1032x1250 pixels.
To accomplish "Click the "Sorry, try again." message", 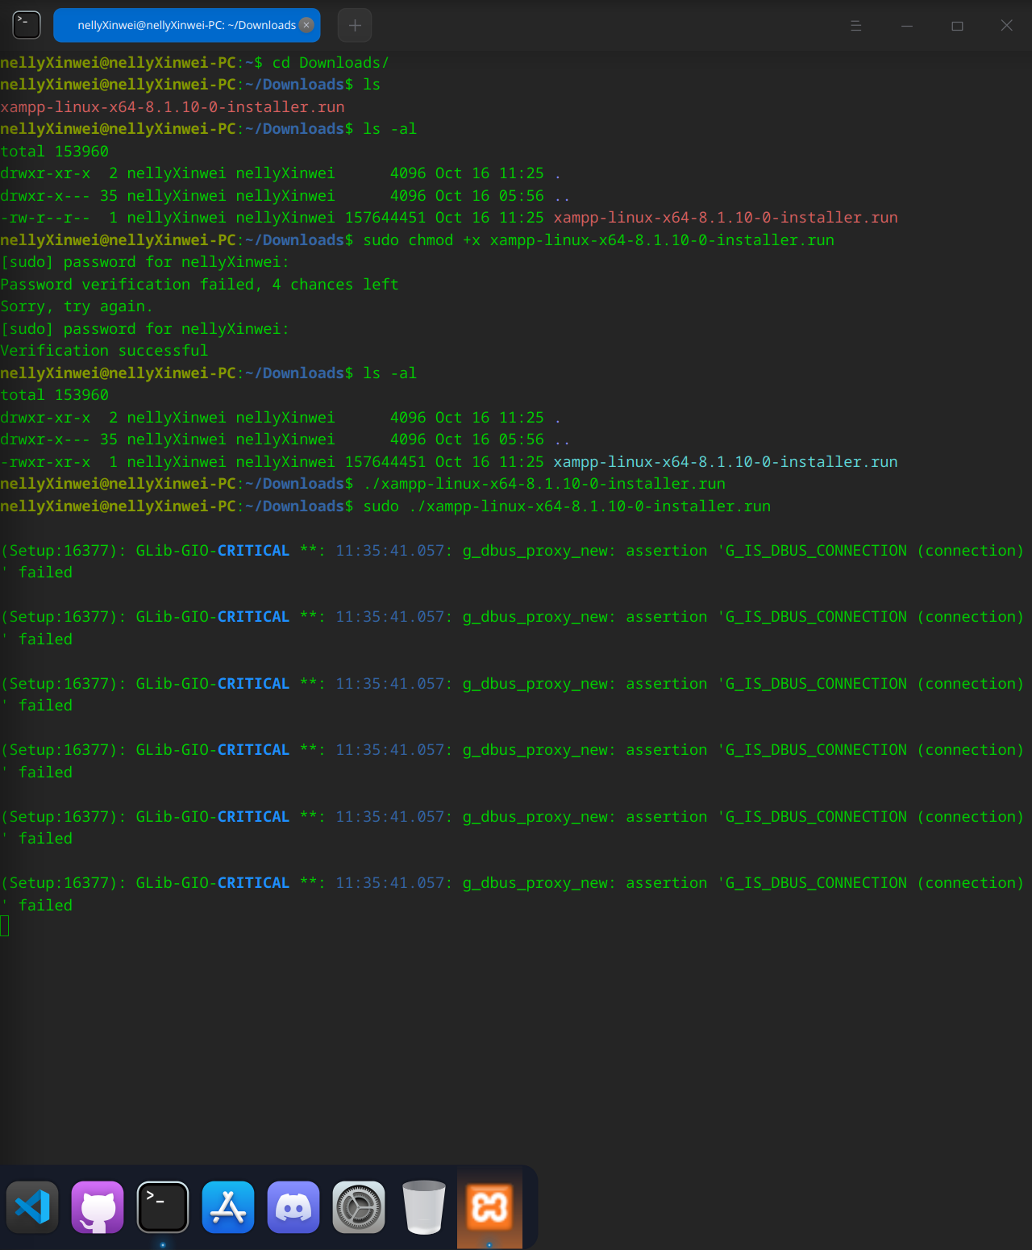I will (76, 306).
